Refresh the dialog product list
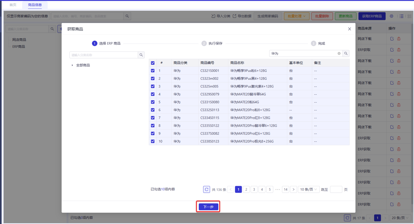The image size is (414, 224). point(206,190)
